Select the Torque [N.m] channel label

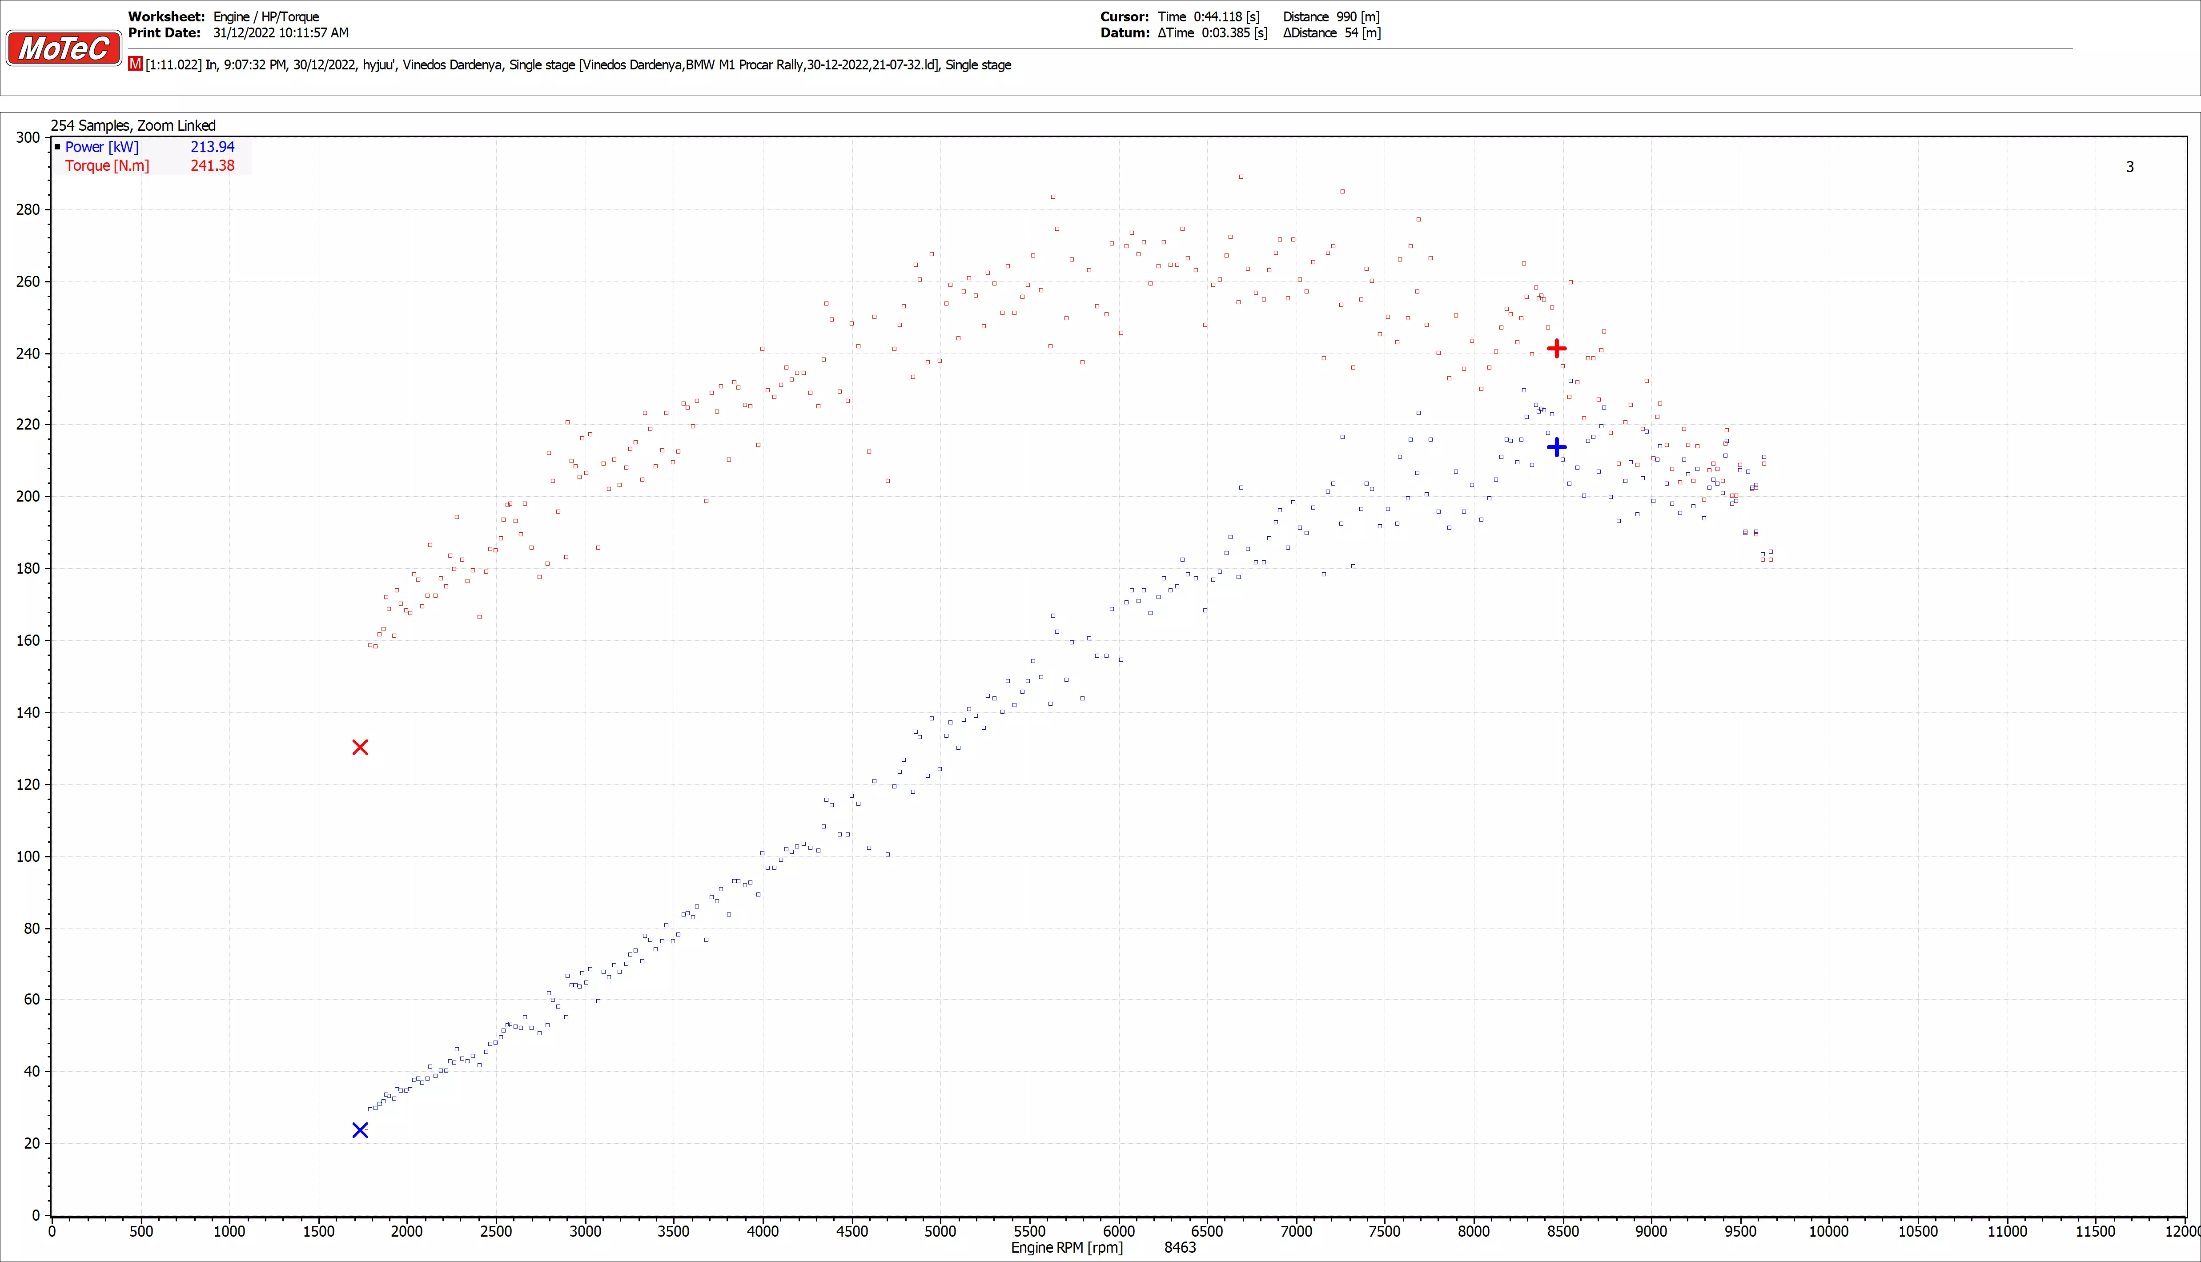pyautogui.click(x=107, y=165)
